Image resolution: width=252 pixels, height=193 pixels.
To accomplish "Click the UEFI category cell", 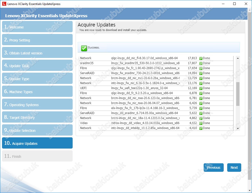I will point(83,88).
